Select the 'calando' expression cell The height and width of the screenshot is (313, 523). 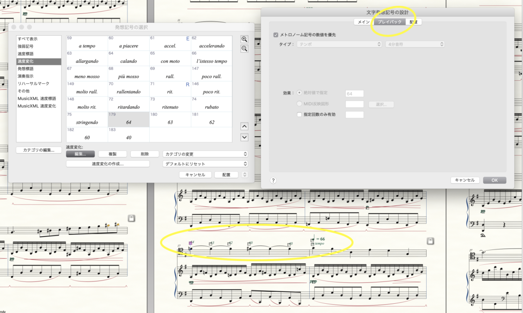click(x=129, y=58)
